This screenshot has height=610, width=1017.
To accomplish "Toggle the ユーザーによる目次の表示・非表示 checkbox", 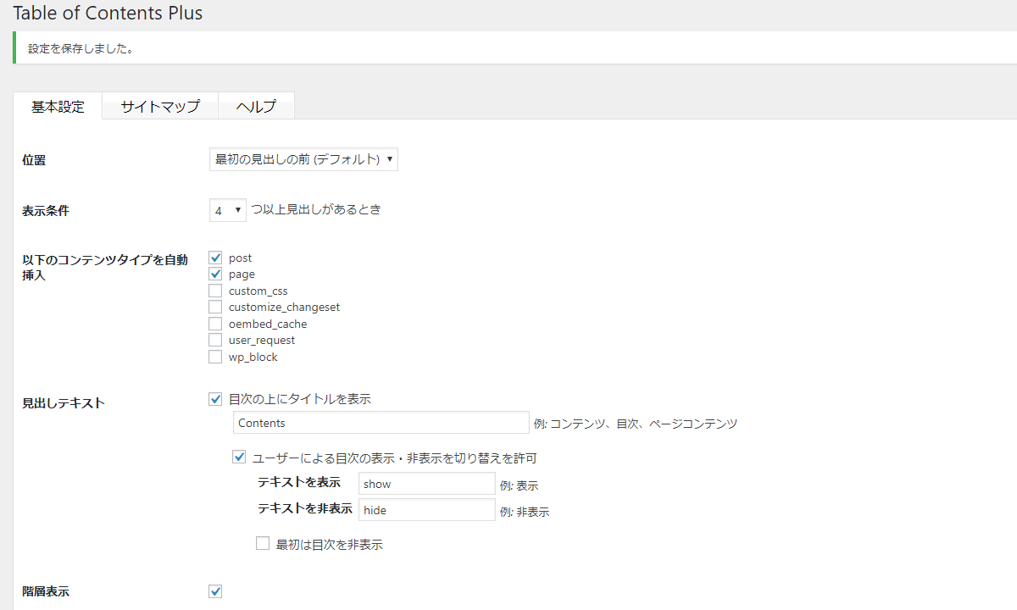I will pyautogui.click(x=239, y=457).
